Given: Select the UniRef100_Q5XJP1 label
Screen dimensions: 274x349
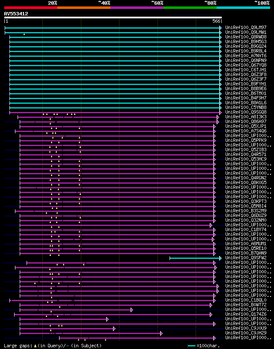Looking at the screenshot, I should tap(246, 126).
